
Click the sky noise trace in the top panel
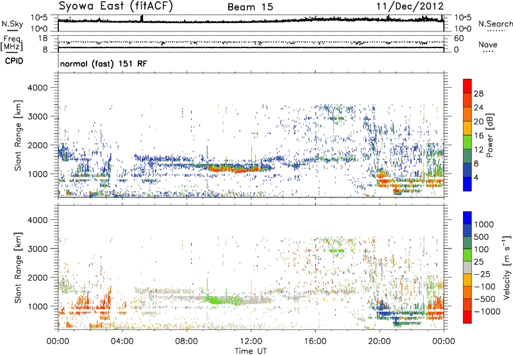click(x=251, y=21)
